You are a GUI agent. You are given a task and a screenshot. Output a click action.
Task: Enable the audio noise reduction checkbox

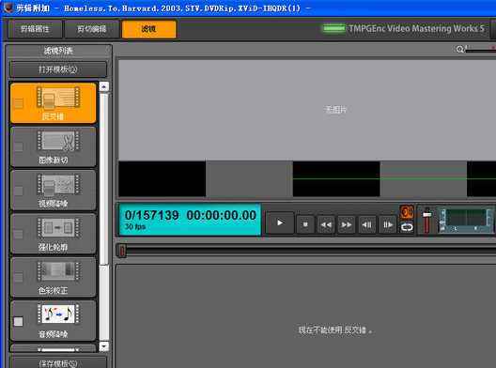(19, 321)
